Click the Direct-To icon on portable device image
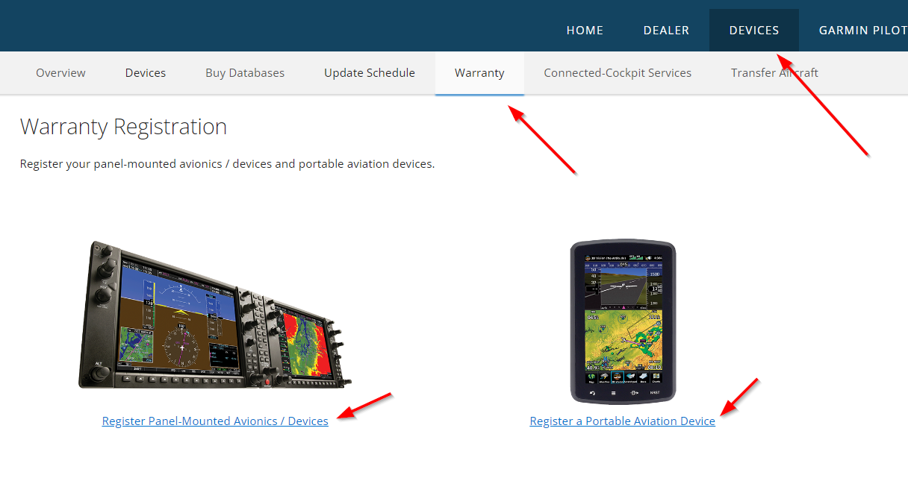Viewport: 908px width, 481px height. click(634, 393)
